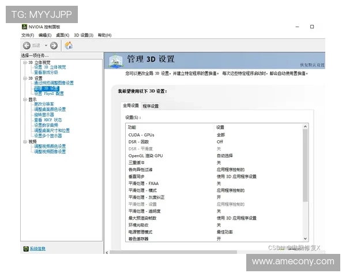This screenshot has height=277, width=346.
Task: Click the horizontal scrollbar left arrow
Action: point(107,253)
